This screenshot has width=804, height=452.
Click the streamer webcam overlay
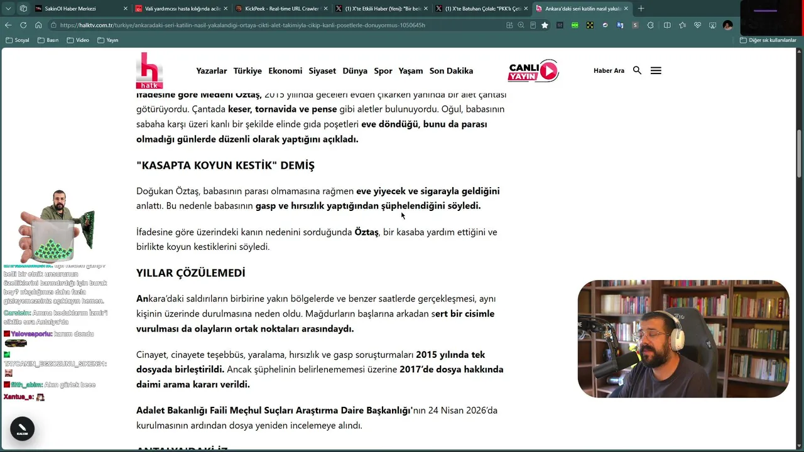pyautogui.click(x=683, y=339)
